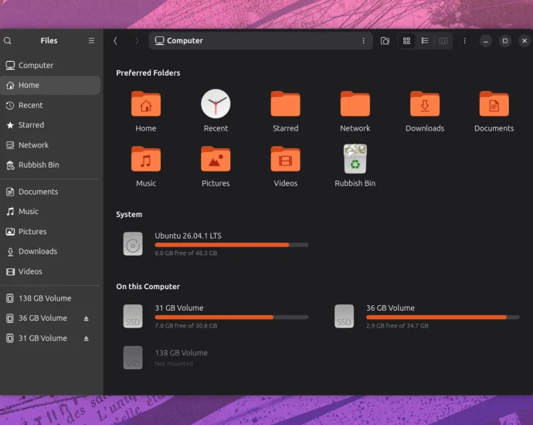Open the path bar three-dot menu

tap(363, 41)
